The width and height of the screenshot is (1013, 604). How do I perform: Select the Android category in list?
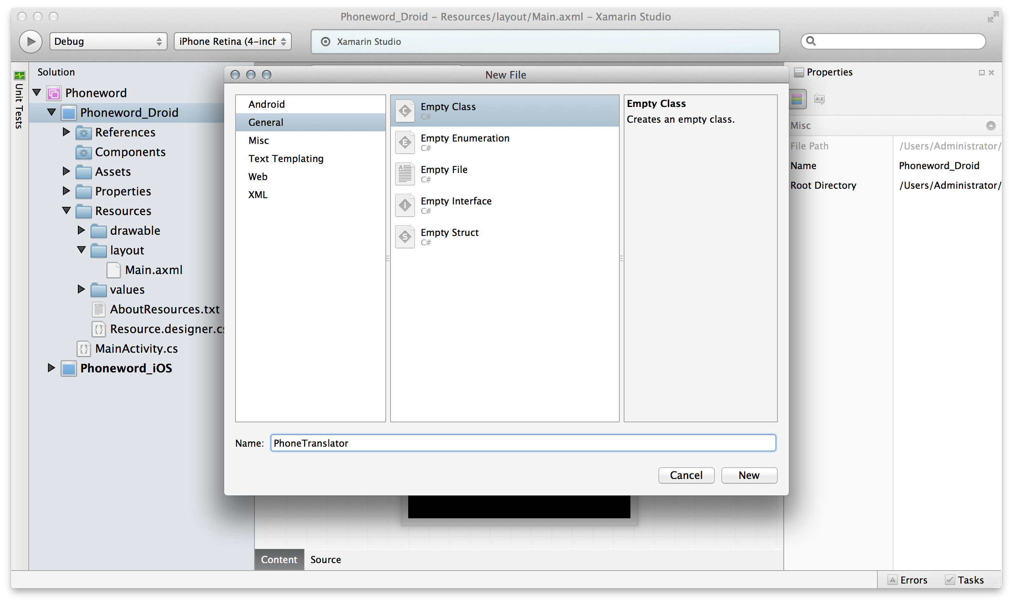point(267,104)
